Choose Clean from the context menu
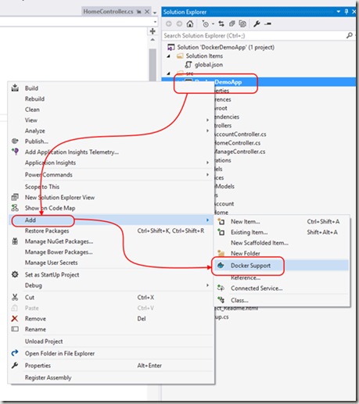 [x=32, y=109]
